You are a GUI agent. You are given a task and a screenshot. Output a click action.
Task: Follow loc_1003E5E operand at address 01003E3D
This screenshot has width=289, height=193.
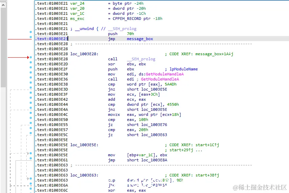(154, 89)
